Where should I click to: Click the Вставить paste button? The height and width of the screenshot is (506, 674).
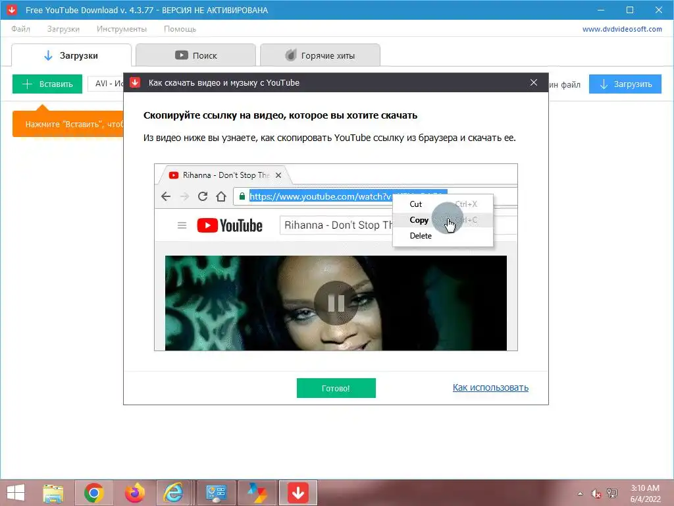click(x=47, y=84)
